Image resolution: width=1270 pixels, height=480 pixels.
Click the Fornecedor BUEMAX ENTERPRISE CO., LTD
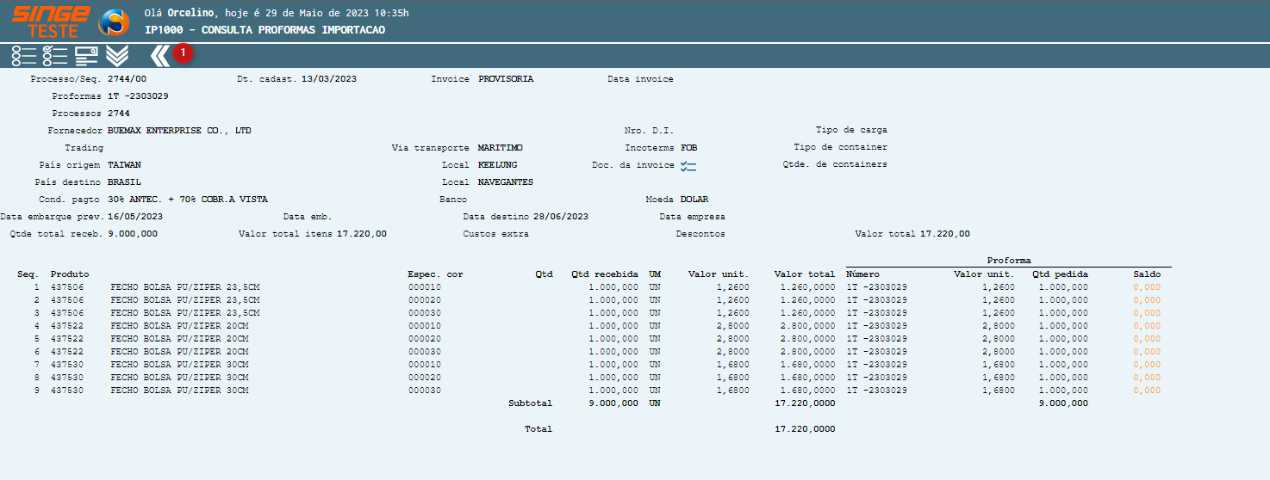coord(179,131)
